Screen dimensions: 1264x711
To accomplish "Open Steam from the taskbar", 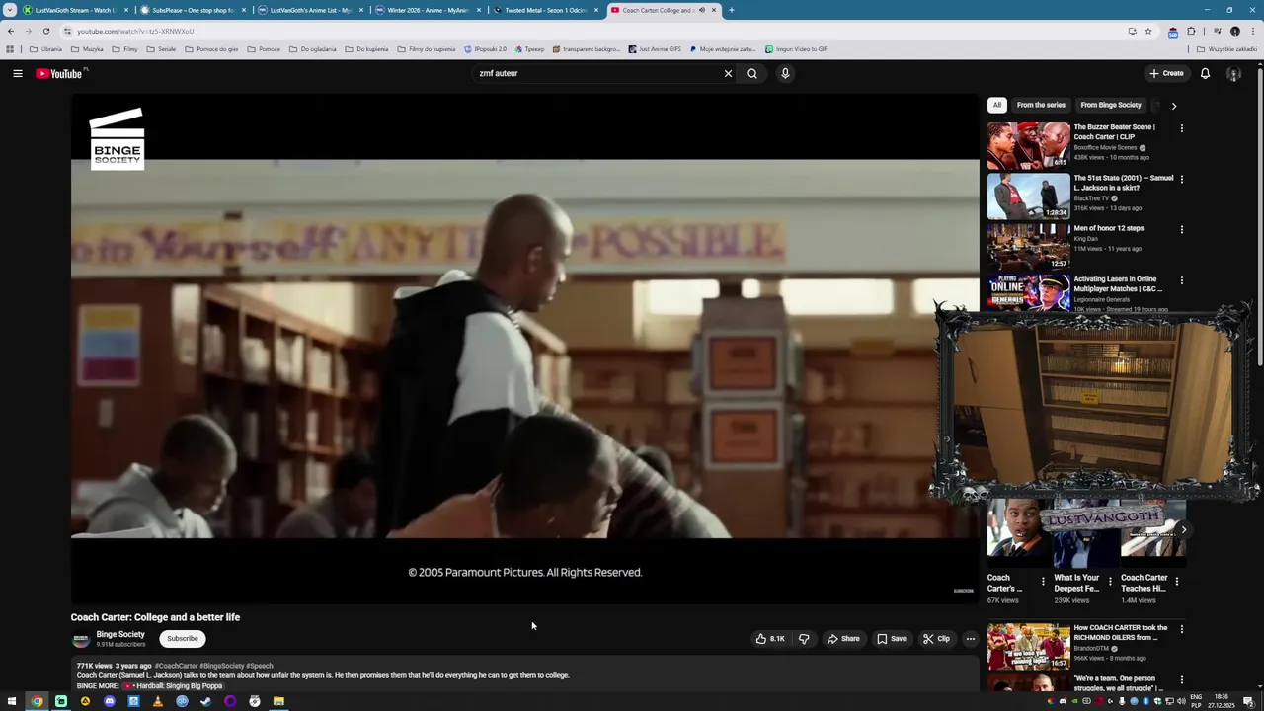I will 206,701.
